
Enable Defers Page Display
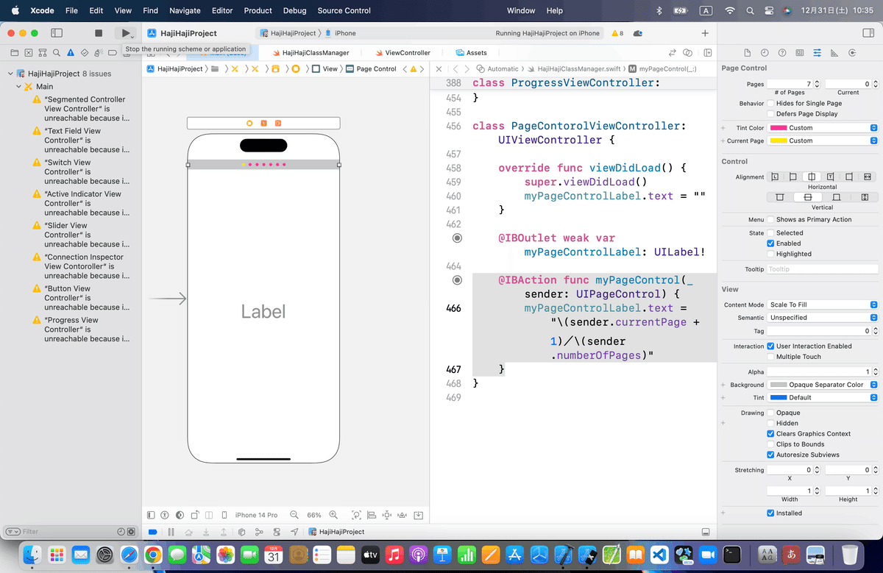pyautogui.click(x=770, y=114)
